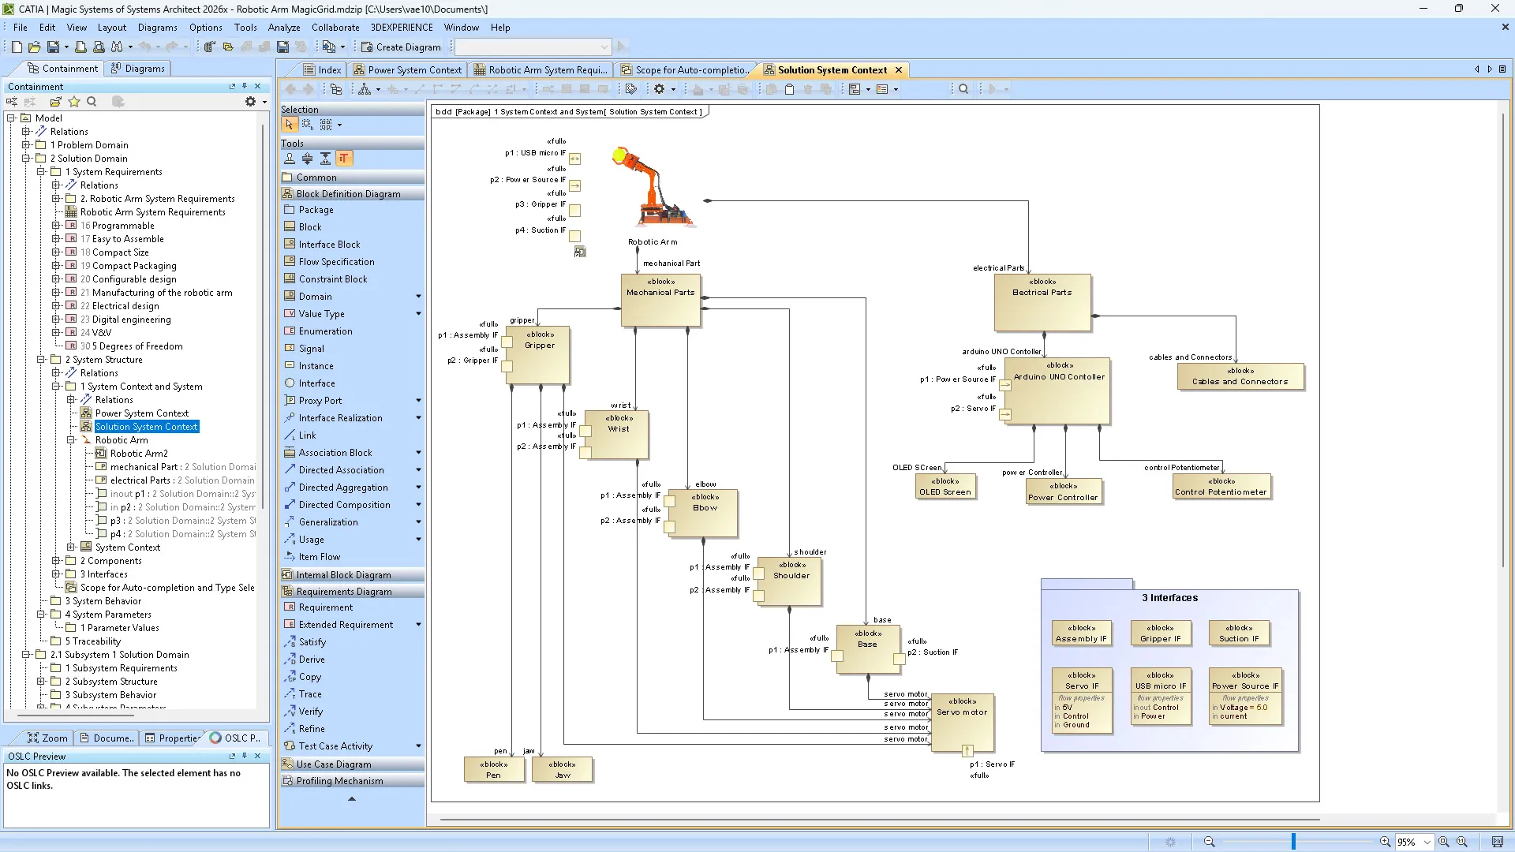The height and width of the screenshot is (852, 1515).
Task: Click the zoom out magnifier in status bar
Action: [x=1209, y=842]
